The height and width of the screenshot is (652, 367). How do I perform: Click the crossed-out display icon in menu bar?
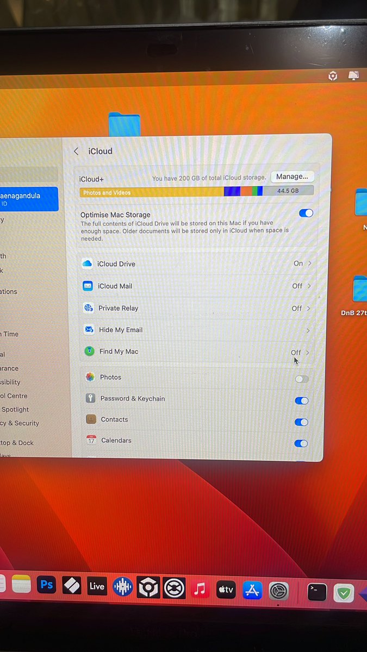click(x=353, y=76)
